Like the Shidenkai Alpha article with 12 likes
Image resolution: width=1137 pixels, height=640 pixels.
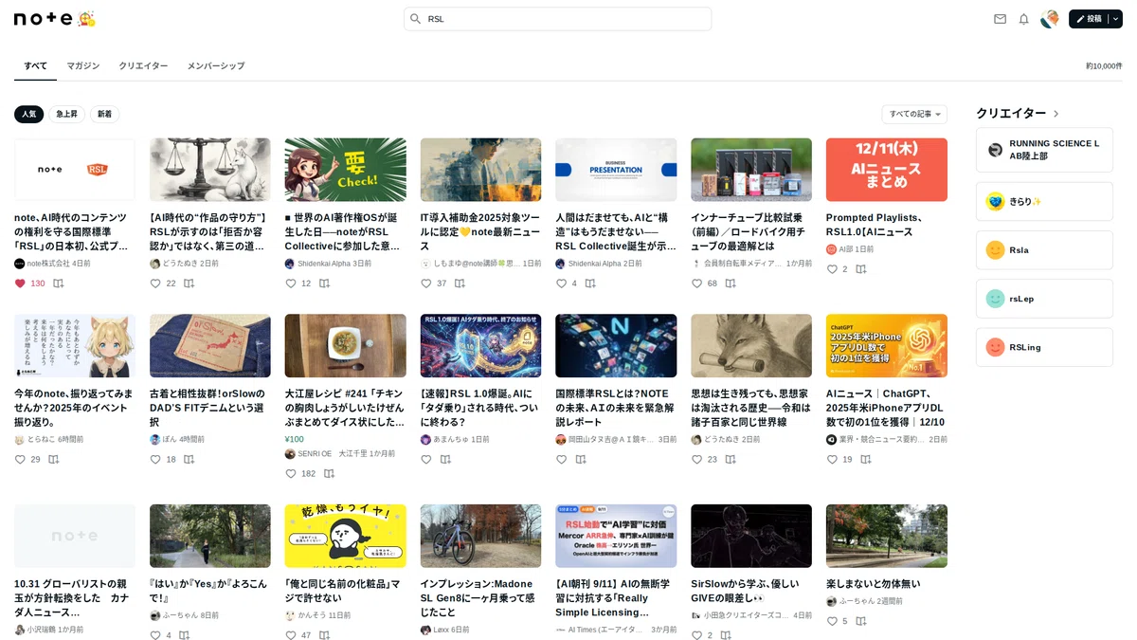(x=291, y=283)
